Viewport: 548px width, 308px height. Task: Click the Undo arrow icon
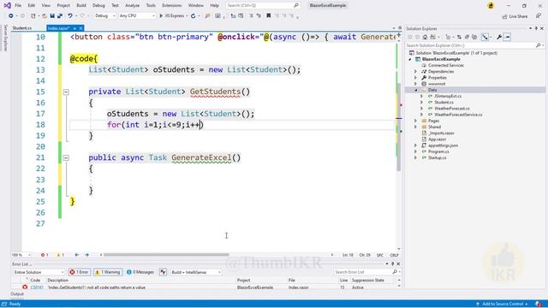(70, 15)
